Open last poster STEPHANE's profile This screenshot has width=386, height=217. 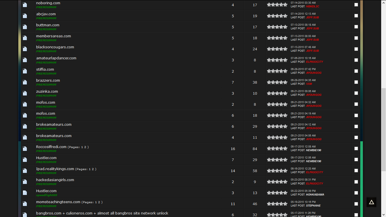(x=313, y=206)
